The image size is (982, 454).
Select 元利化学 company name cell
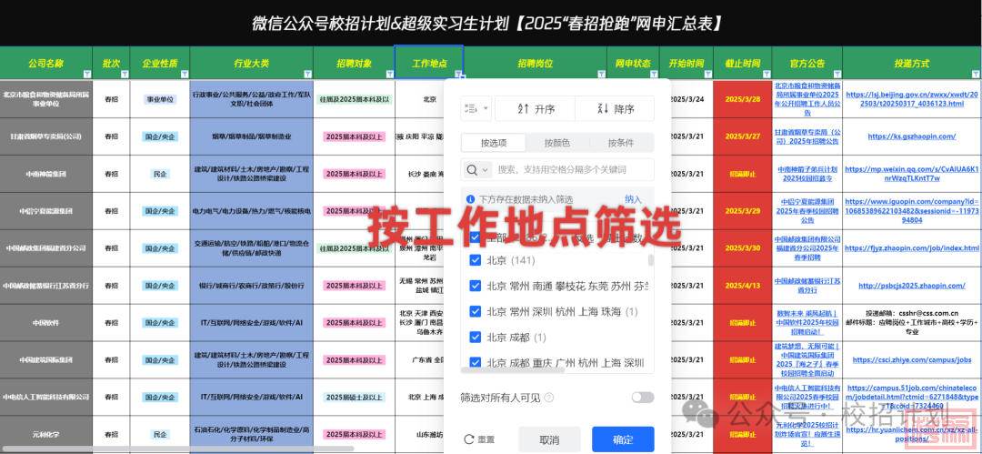point(46,434)
